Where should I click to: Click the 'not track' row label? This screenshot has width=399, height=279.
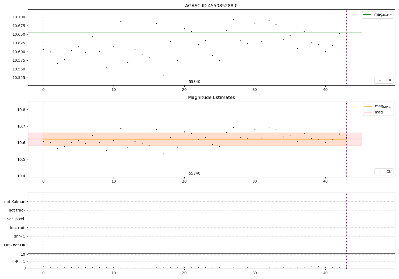coord(17,210)
